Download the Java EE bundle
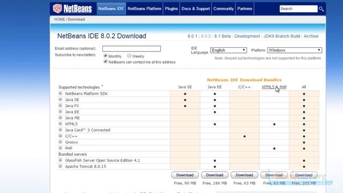Image resolution: width=343 pixels, height=193 pixels. (x=214, y=175)
